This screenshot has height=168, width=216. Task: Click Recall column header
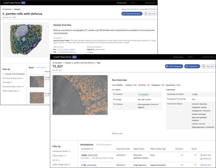pos(194,149)
